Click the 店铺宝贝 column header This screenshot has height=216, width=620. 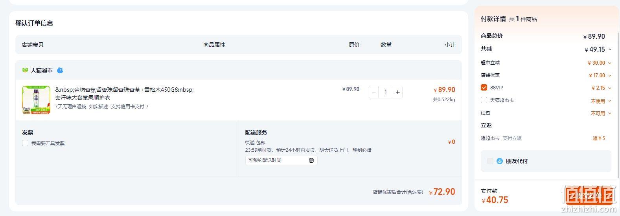click(x=33, y=45)
